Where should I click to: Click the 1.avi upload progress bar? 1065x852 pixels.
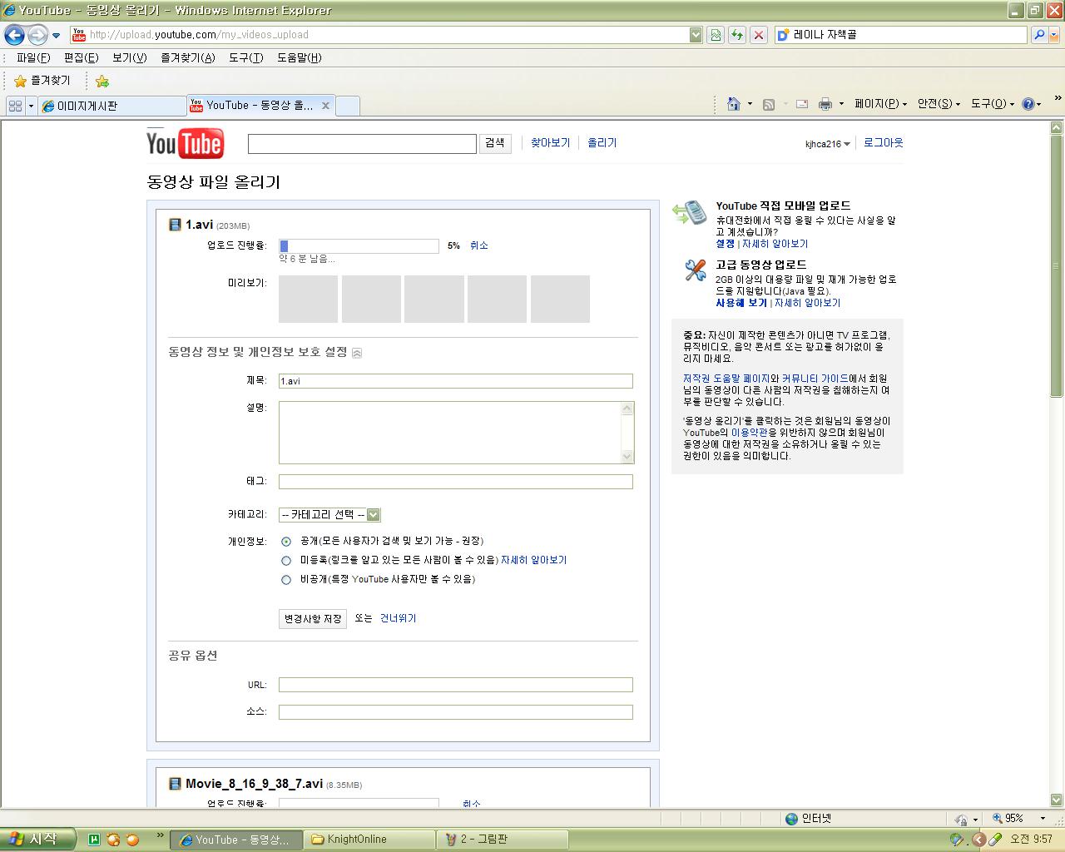359,246
